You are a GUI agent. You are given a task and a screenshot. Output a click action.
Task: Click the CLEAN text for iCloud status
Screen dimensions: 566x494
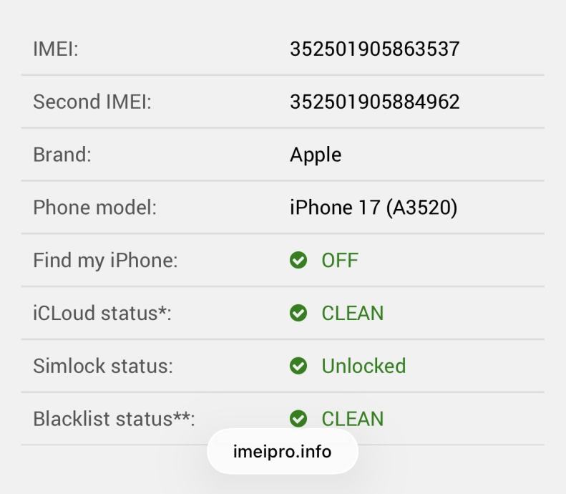coord(353,313)
